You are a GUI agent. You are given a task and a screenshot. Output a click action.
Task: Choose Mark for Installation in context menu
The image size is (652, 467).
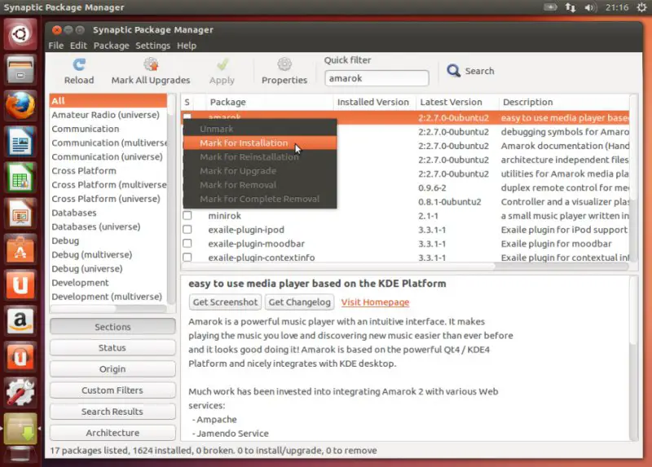(260, 143)
